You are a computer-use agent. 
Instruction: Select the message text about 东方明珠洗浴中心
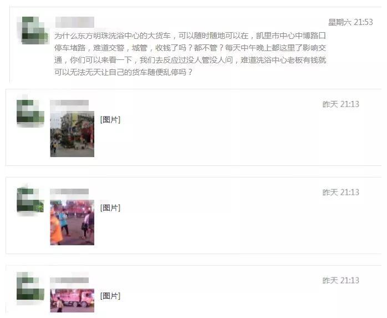190,54
